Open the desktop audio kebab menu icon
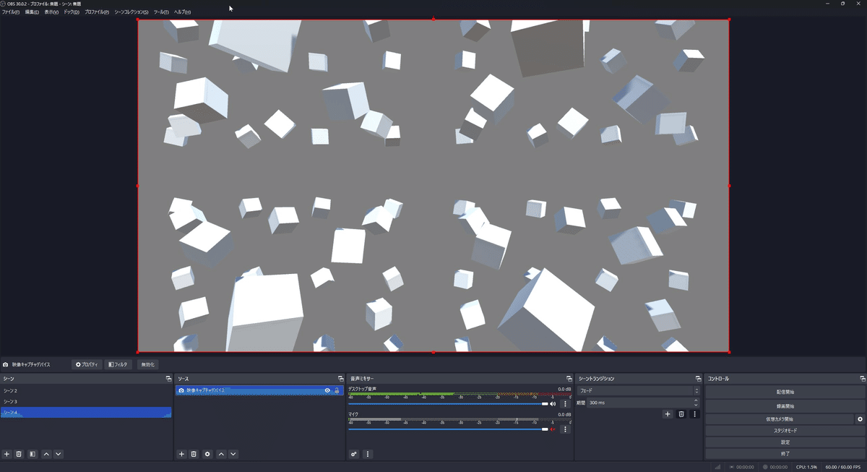867x472 pixels. [x=565, y=403]
